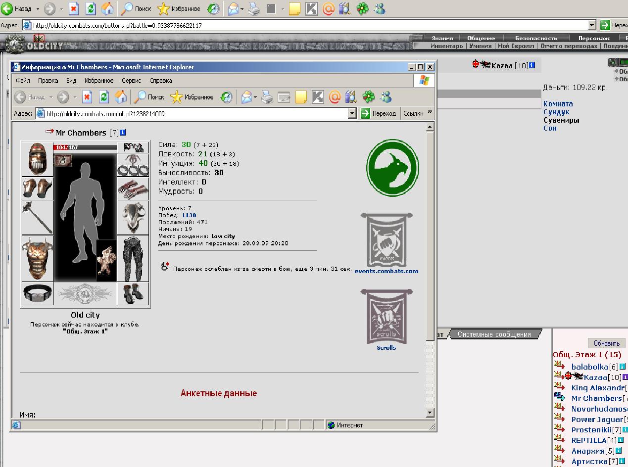The height and width of the screenshot is (467, 628).
Task: Open address dropdown in main browser window
Action: 592,25
